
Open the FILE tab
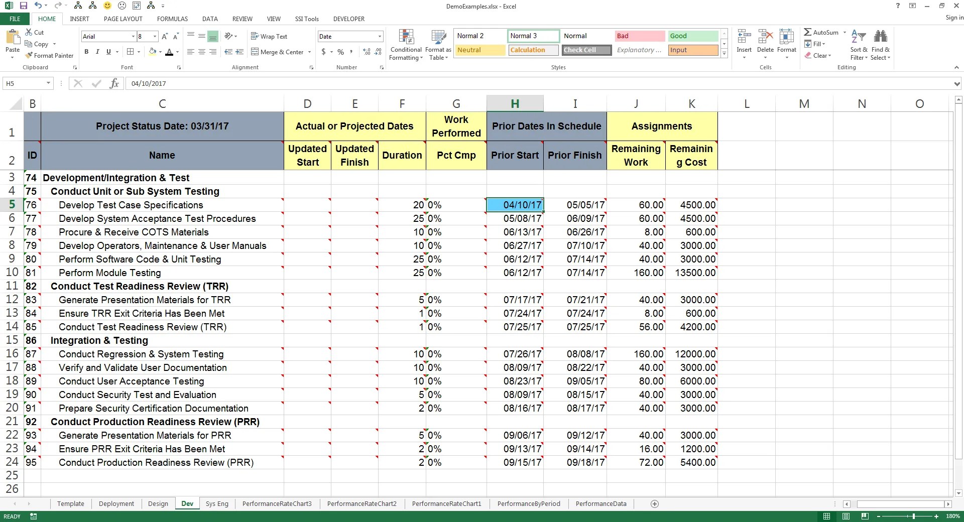coord(15,19)
